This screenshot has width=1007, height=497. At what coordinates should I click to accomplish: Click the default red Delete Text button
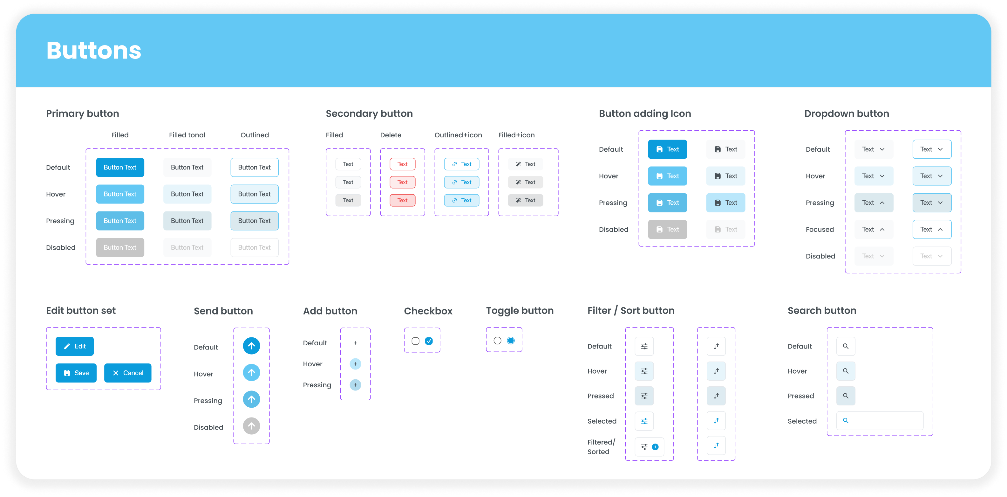(402, 164)
